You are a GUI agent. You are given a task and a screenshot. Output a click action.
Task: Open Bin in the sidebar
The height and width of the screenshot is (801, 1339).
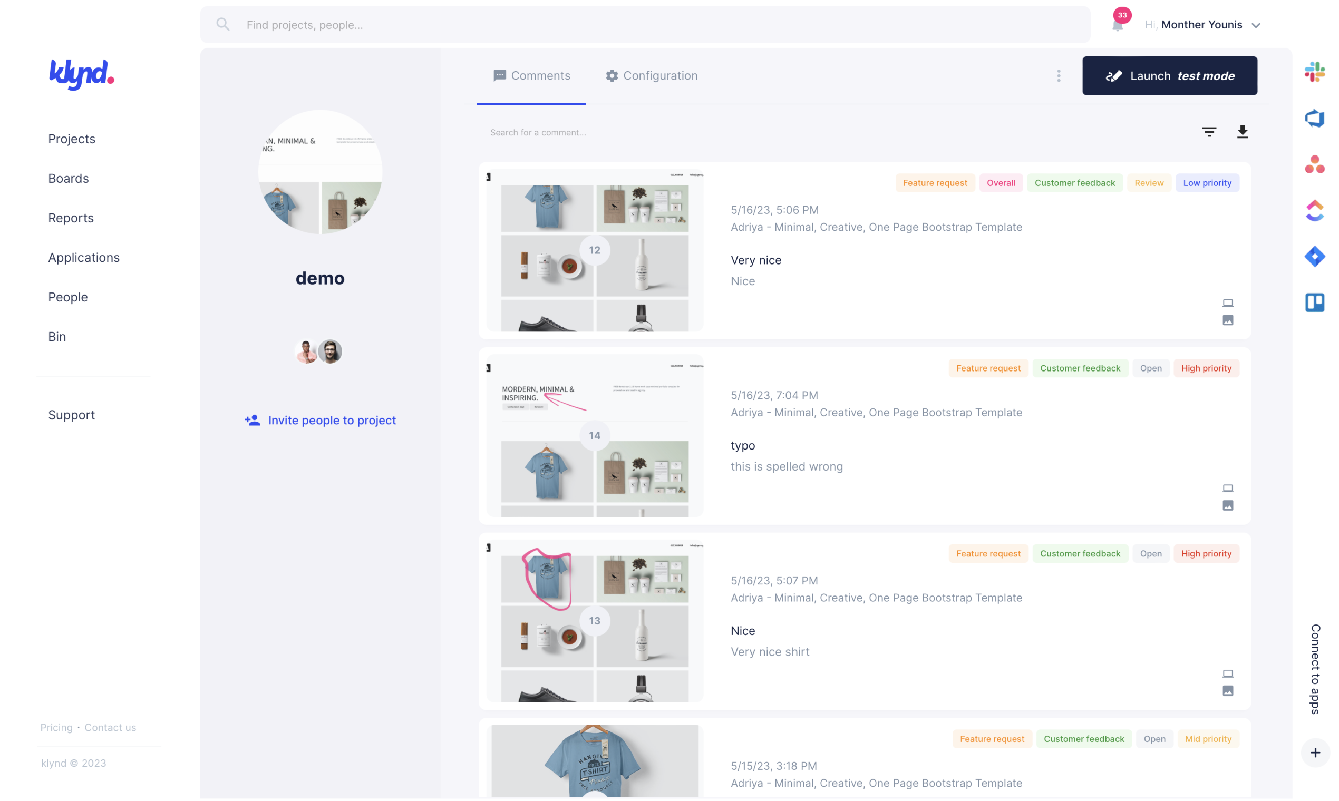(57, 336)
